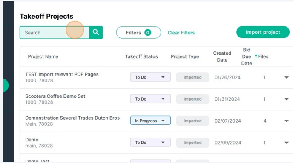Screen dimensions: 293x163
Task: Sort by the Project Name column header
Action: tap(43, 56)
